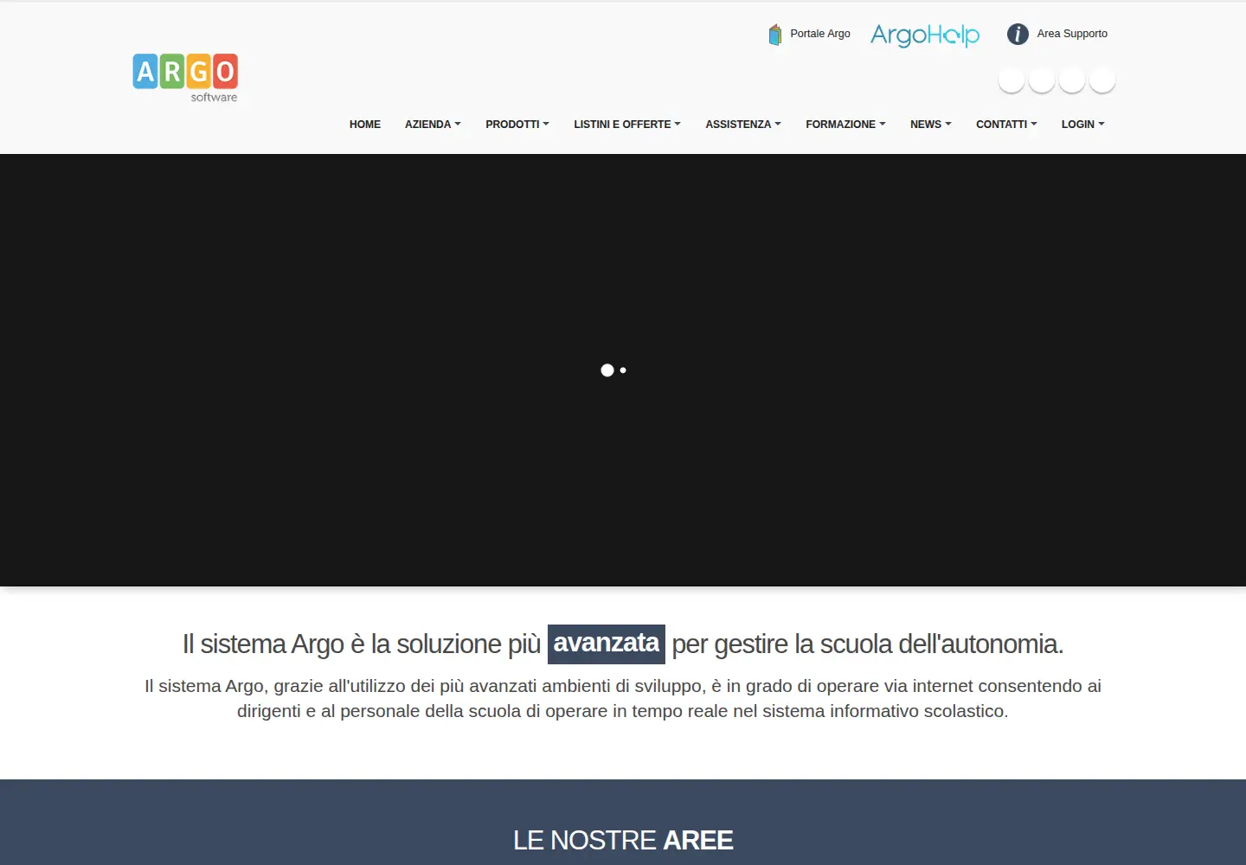Image resolution: width=1246 pixels, height=865 pixels.
Task: Open the LOGIN menu
Action: [x=1083, y=125]
